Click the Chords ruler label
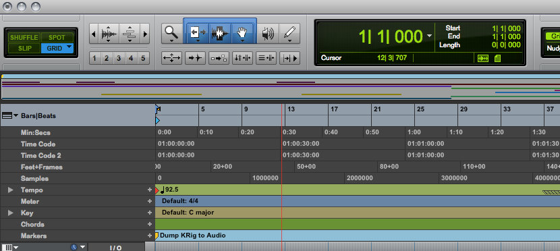This screenshot has height=251, width=560. coord(32,224)
